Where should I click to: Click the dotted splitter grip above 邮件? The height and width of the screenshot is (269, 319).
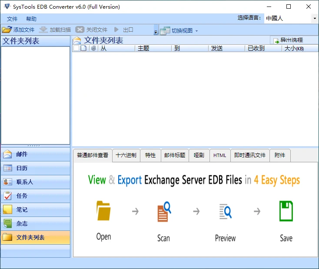tap(34, 146)
